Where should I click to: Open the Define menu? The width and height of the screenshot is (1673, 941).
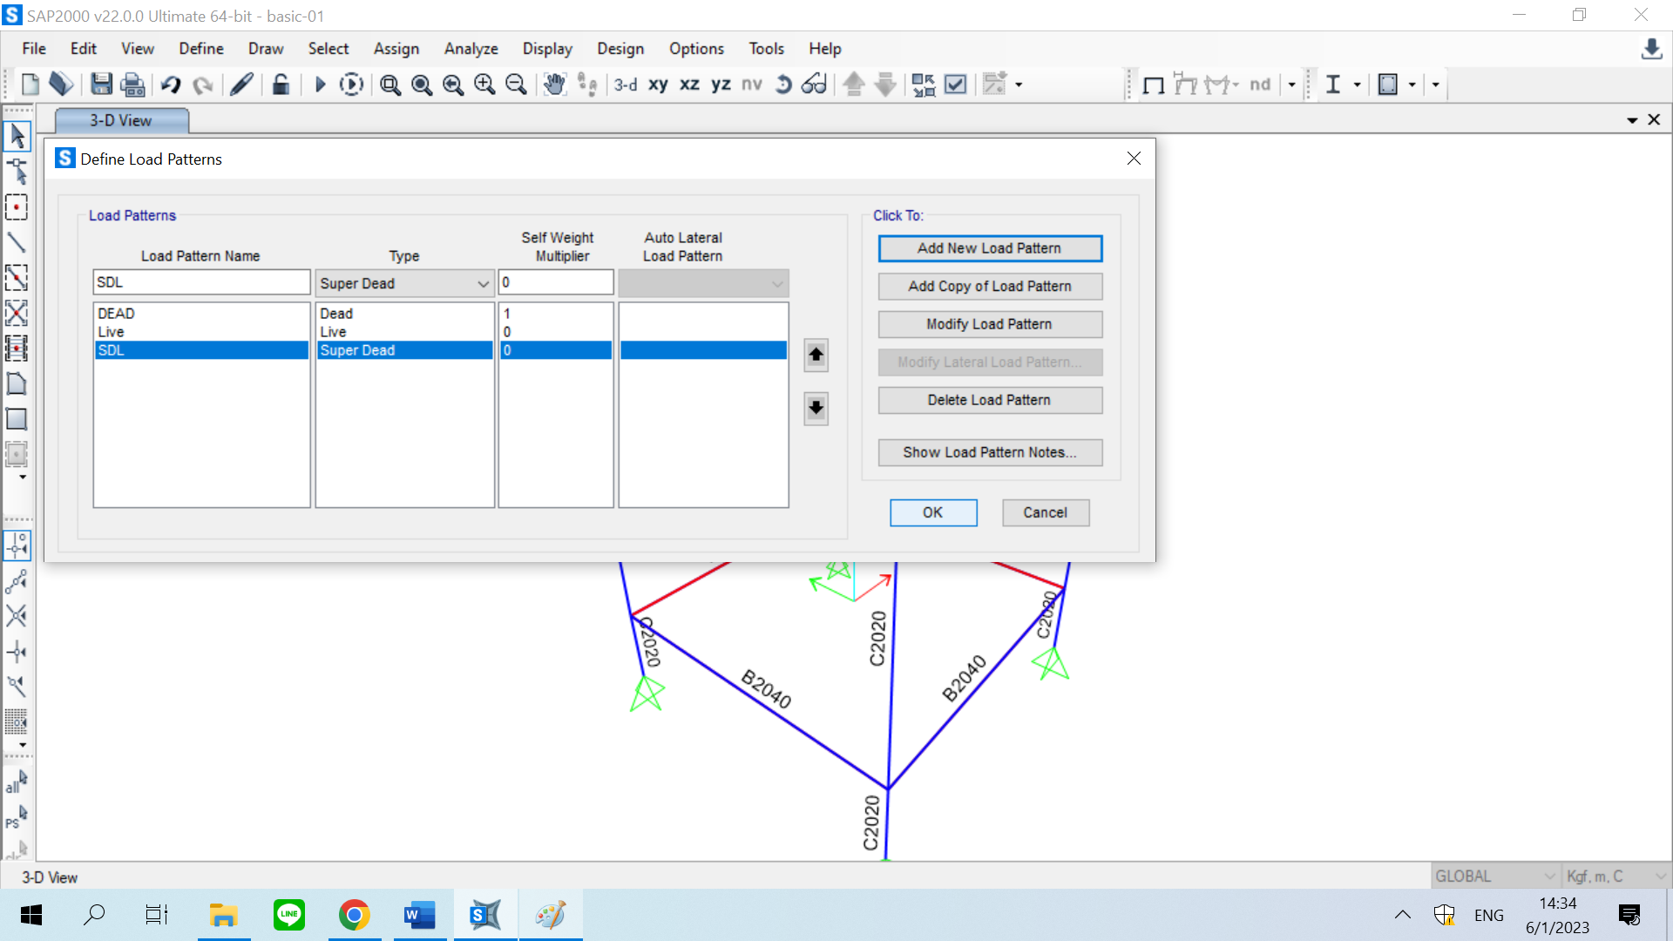click(x=200, y=49)
